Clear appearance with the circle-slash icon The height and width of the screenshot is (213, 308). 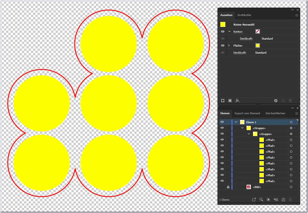[x=276, y=101]
